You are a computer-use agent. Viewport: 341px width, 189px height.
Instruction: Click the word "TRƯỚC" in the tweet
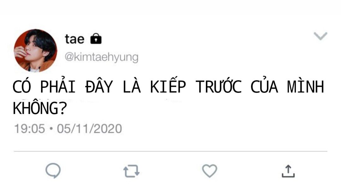point(218,86)
